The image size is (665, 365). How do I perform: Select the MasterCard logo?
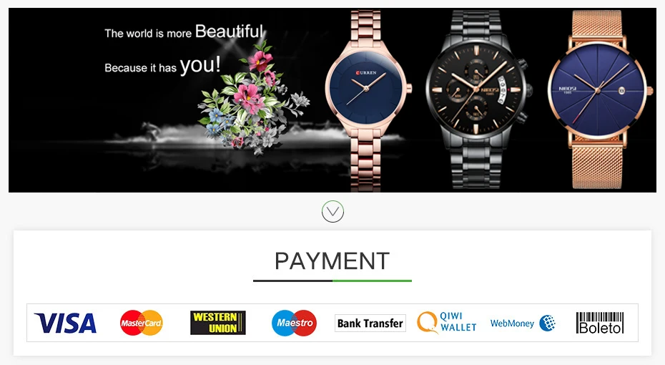click(142, 323)
